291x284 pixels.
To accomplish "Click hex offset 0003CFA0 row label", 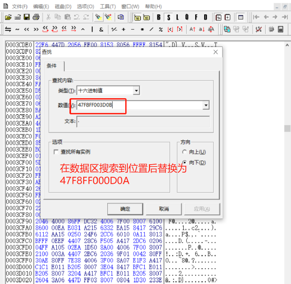I will (19, 228).
